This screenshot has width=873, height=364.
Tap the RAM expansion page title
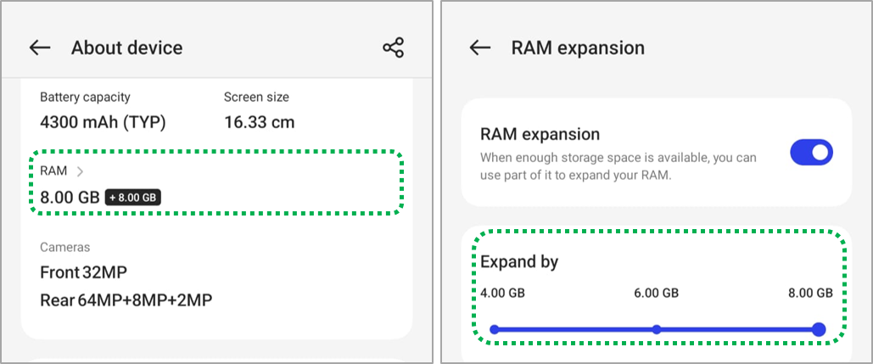(x=578, y=48)
